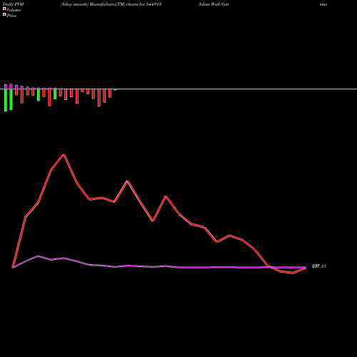Click the 'Glass Wall Syst' company name text
Viewport: 357px width, 357px height.
[x=213, y=4]
